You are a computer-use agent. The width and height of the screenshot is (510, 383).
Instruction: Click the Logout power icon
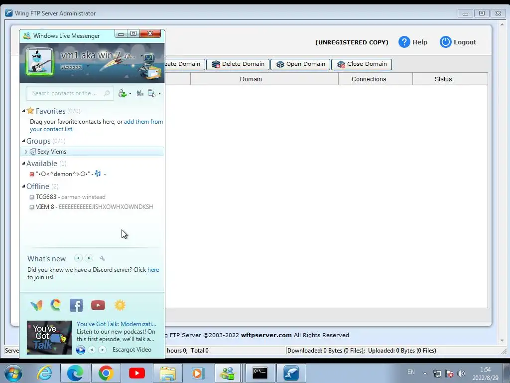[x=445, y=42]
